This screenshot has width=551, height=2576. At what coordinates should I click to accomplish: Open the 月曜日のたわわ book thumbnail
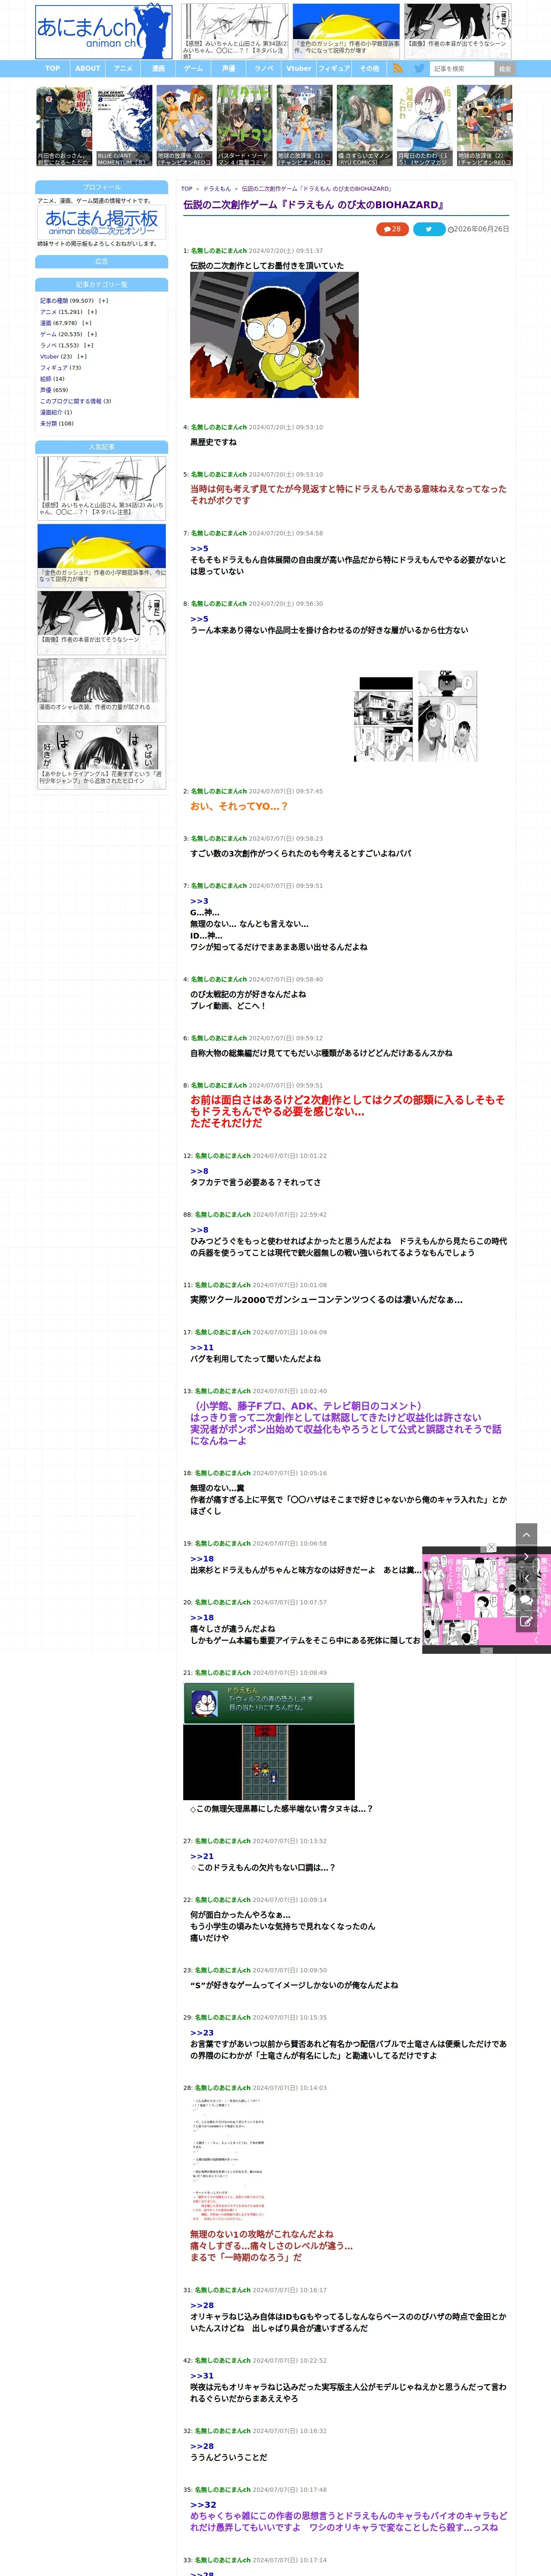[425, 125]
